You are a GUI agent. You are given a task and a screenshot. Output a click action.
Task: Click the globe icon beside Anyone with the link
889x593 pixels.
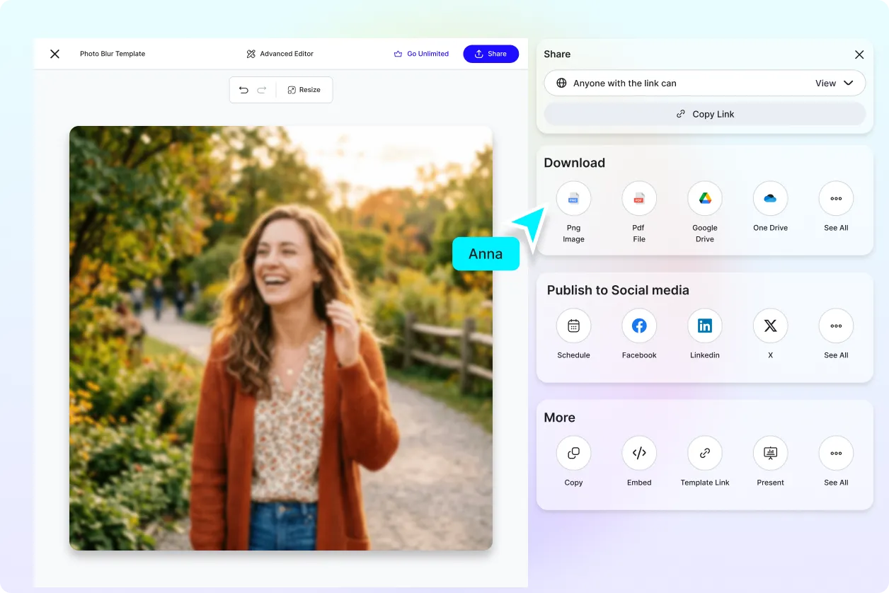click(x=561, y=83)
